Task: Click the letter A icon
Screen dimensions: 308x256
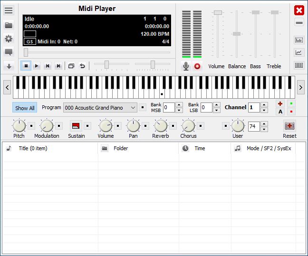Action: 280,112
